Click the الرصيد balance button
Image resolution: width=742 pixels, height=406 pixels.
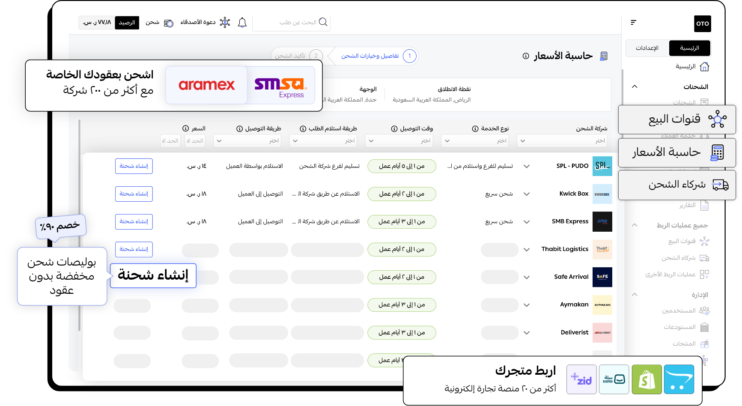pyautogui.click(x=127, y=23)
